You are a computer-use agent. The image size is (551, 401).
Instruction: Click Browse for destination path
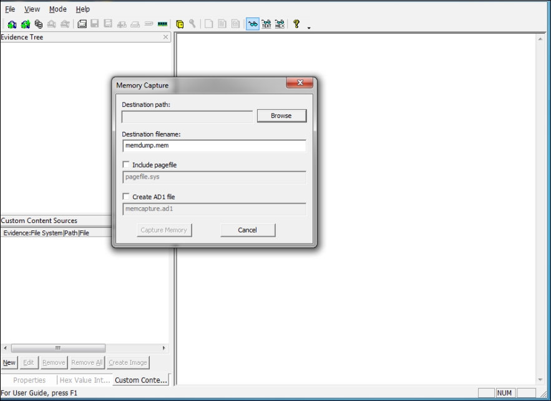(x=281, y=116)
